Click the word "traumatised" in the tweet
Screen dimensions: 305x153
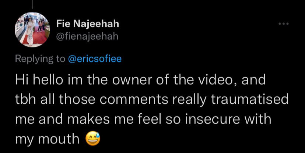[250, 99]
